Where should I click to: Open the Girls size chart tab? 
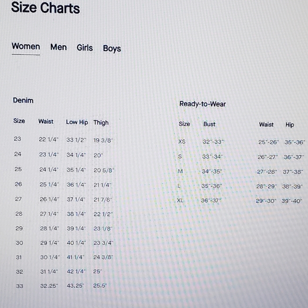coord(84,48)
